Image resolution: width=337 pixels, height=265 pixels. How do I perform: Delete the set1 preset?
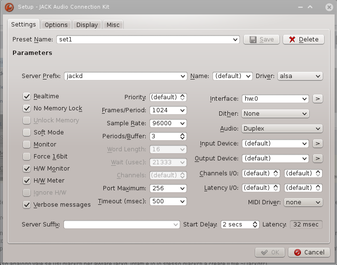(x=303, y=40)
